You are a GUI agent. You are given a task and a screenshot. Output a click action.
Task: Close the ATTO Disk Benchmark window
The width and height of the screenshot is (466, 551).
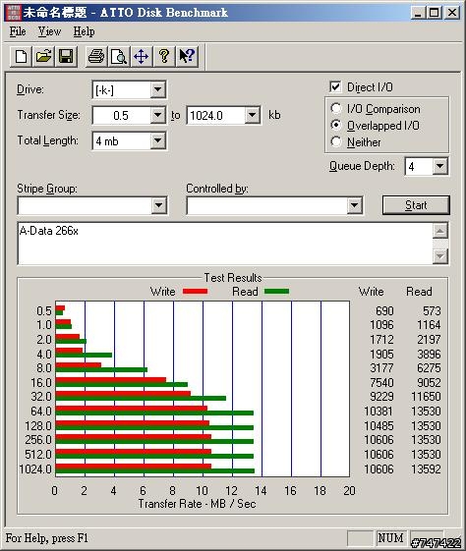pyautogui.click(x=452, y=13)
